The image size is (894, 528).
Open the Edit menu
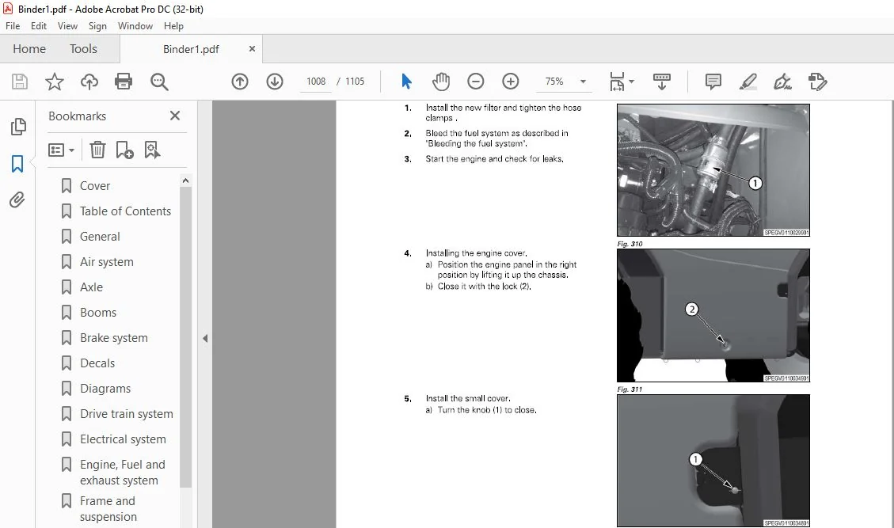coord(39,25)
